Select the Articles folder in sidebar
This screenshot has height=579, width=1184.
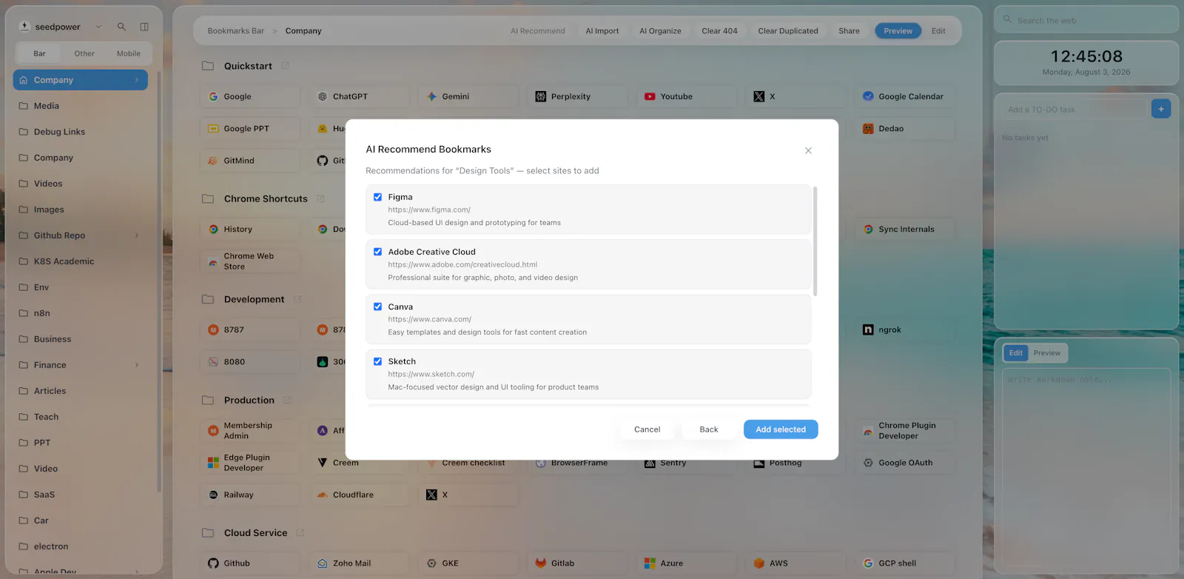[x=80, y=391]
